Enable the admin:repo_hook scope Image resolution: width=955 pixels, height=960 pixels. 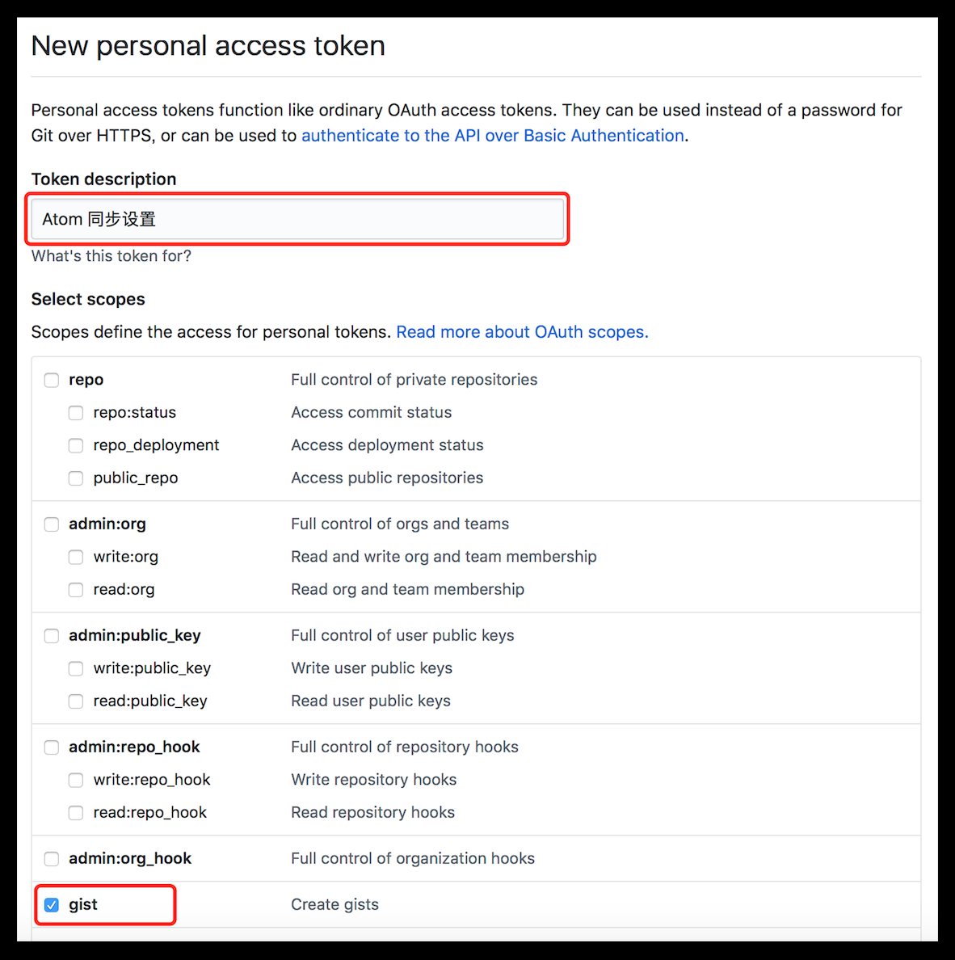51,747
